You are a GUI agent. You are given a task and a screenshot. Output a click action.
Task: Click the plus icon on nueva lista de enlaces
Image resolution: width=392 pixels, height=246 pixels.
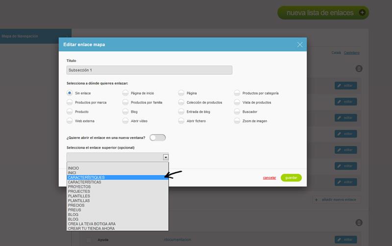coord(363,13)
